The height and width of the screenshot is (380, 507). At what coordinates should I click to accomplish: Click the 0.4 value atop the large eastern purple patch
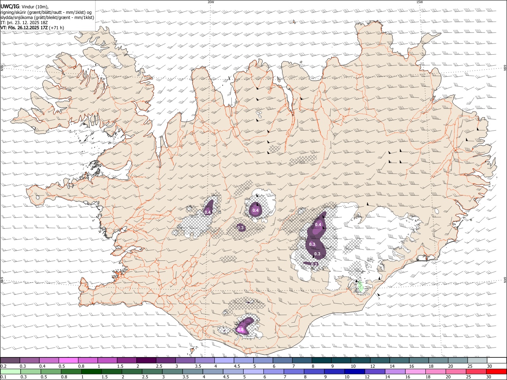[318, 224]
